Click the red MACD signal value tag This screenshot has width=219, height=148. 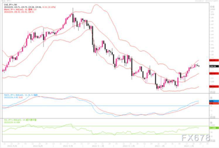point(214,103)
